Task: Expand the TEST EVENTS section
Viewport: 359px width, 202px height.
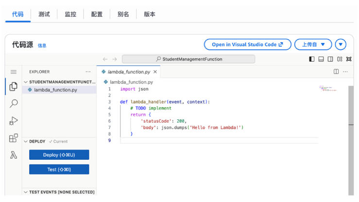Action: point(26,192)
